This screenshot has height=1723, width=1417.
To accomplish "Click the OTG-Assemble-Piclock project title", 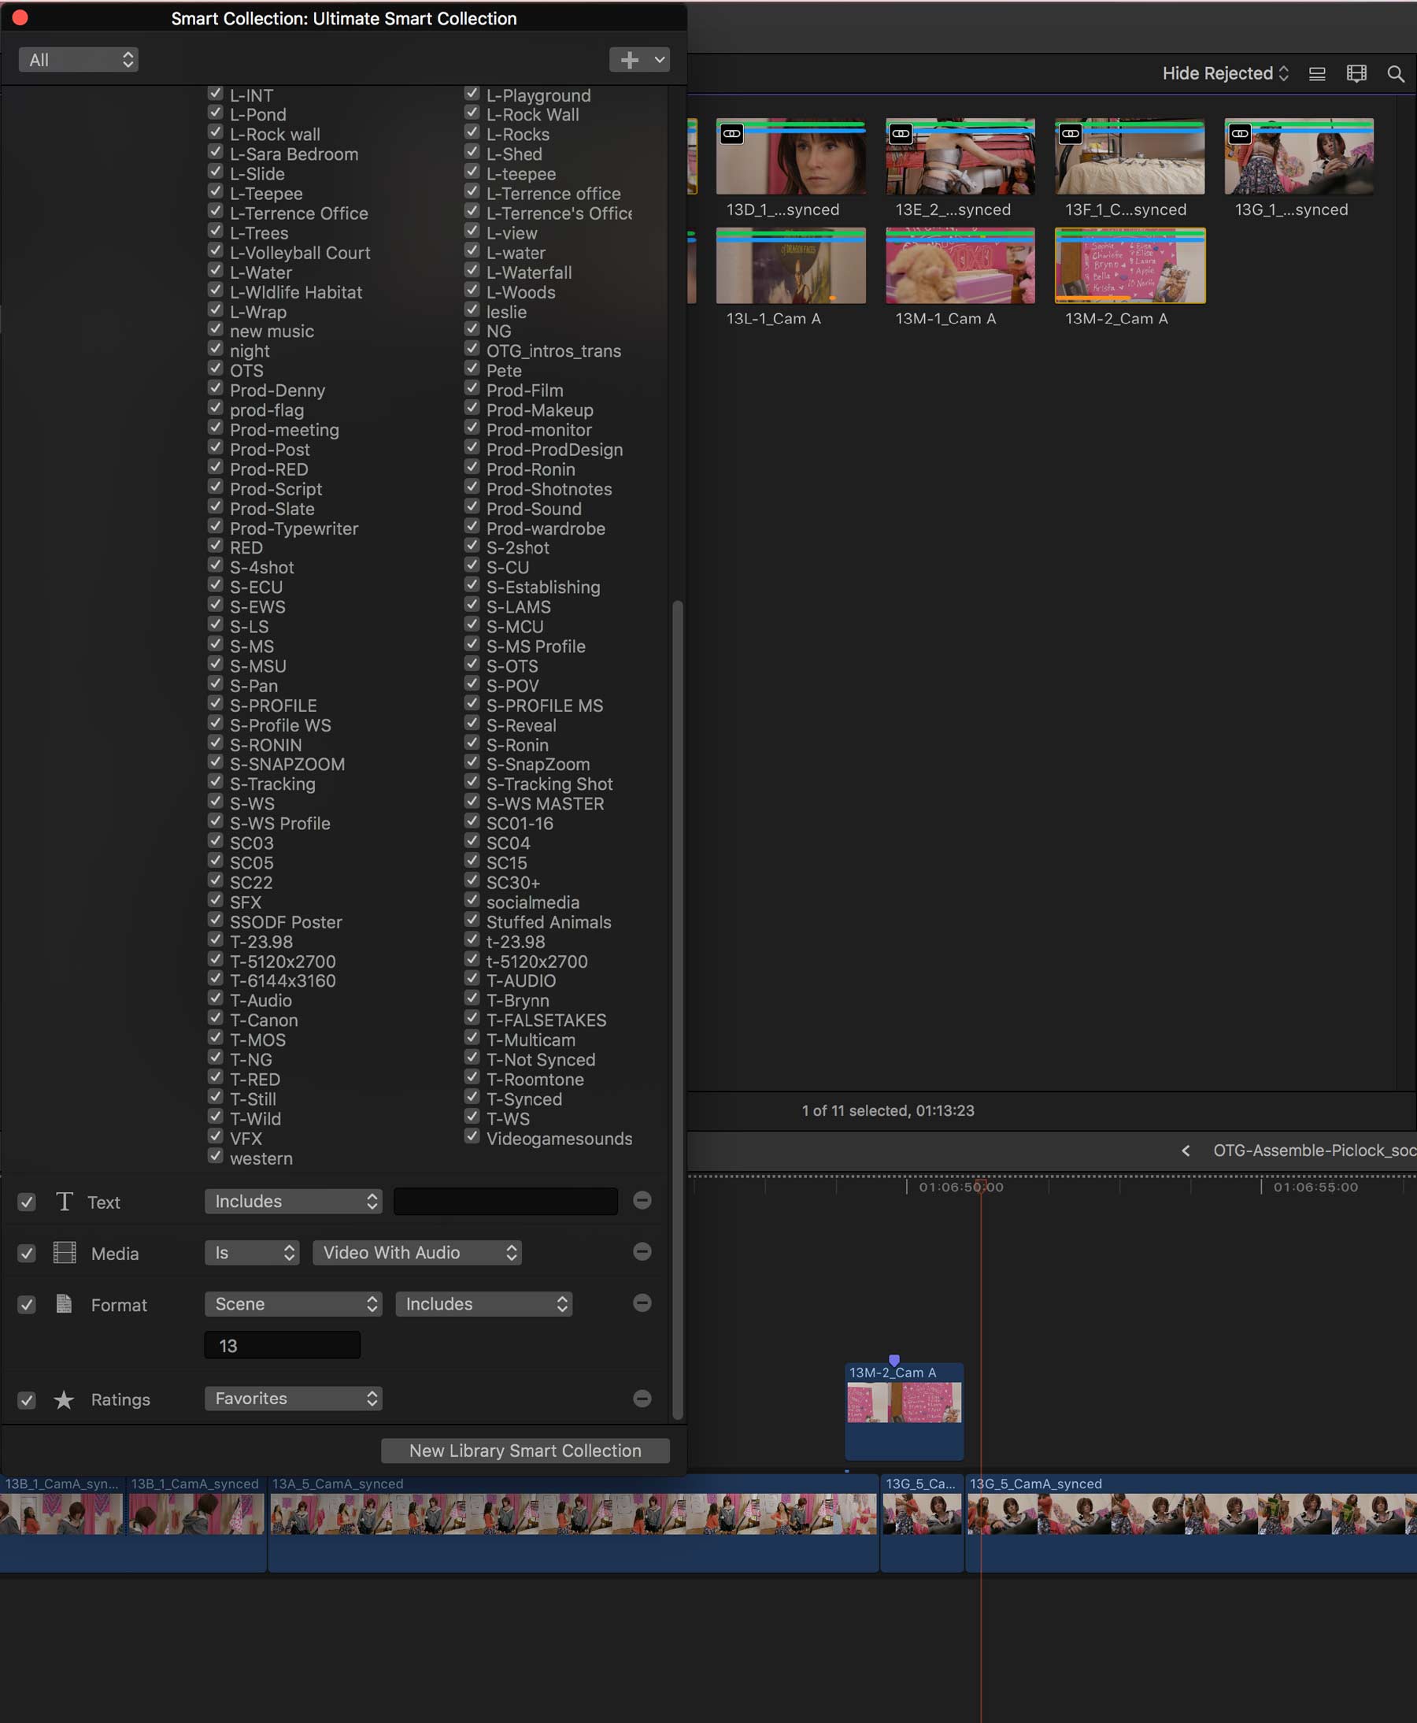I will click(x=1314, y=1150).
